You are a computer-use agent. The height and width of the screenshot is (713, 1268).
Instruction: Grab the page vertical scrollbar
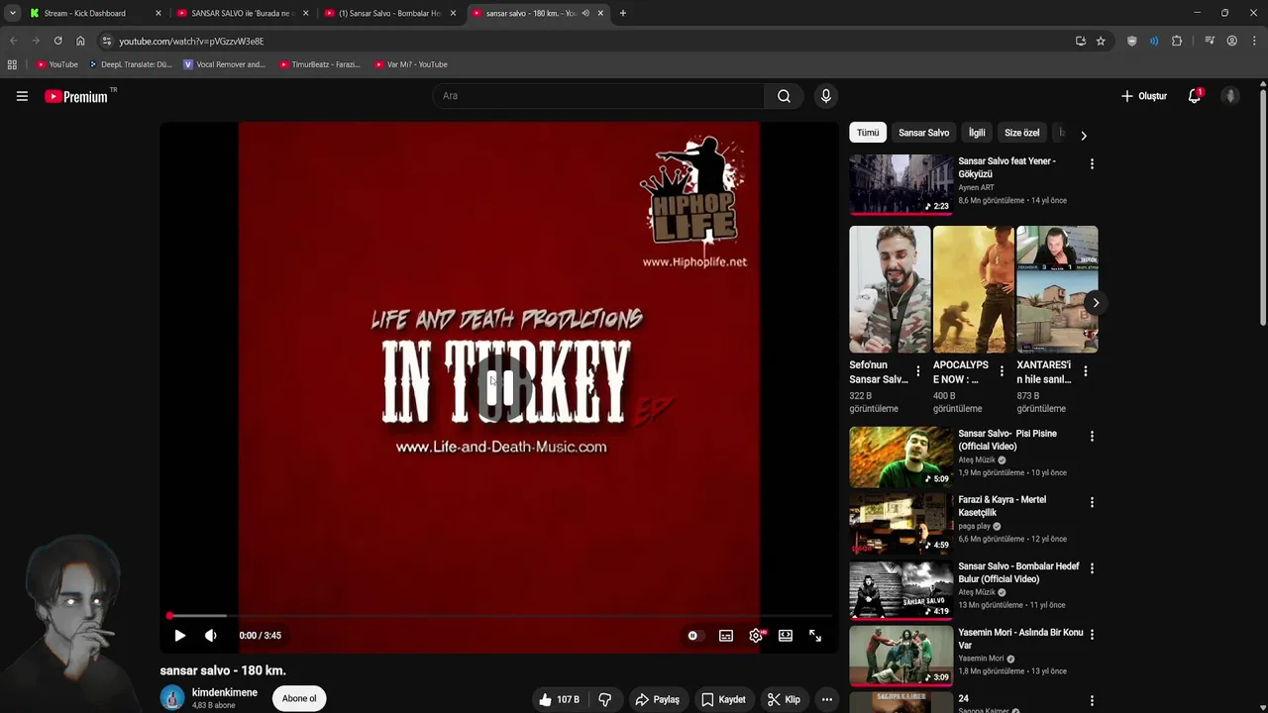pyautogui.click(x=1263, y=206)
